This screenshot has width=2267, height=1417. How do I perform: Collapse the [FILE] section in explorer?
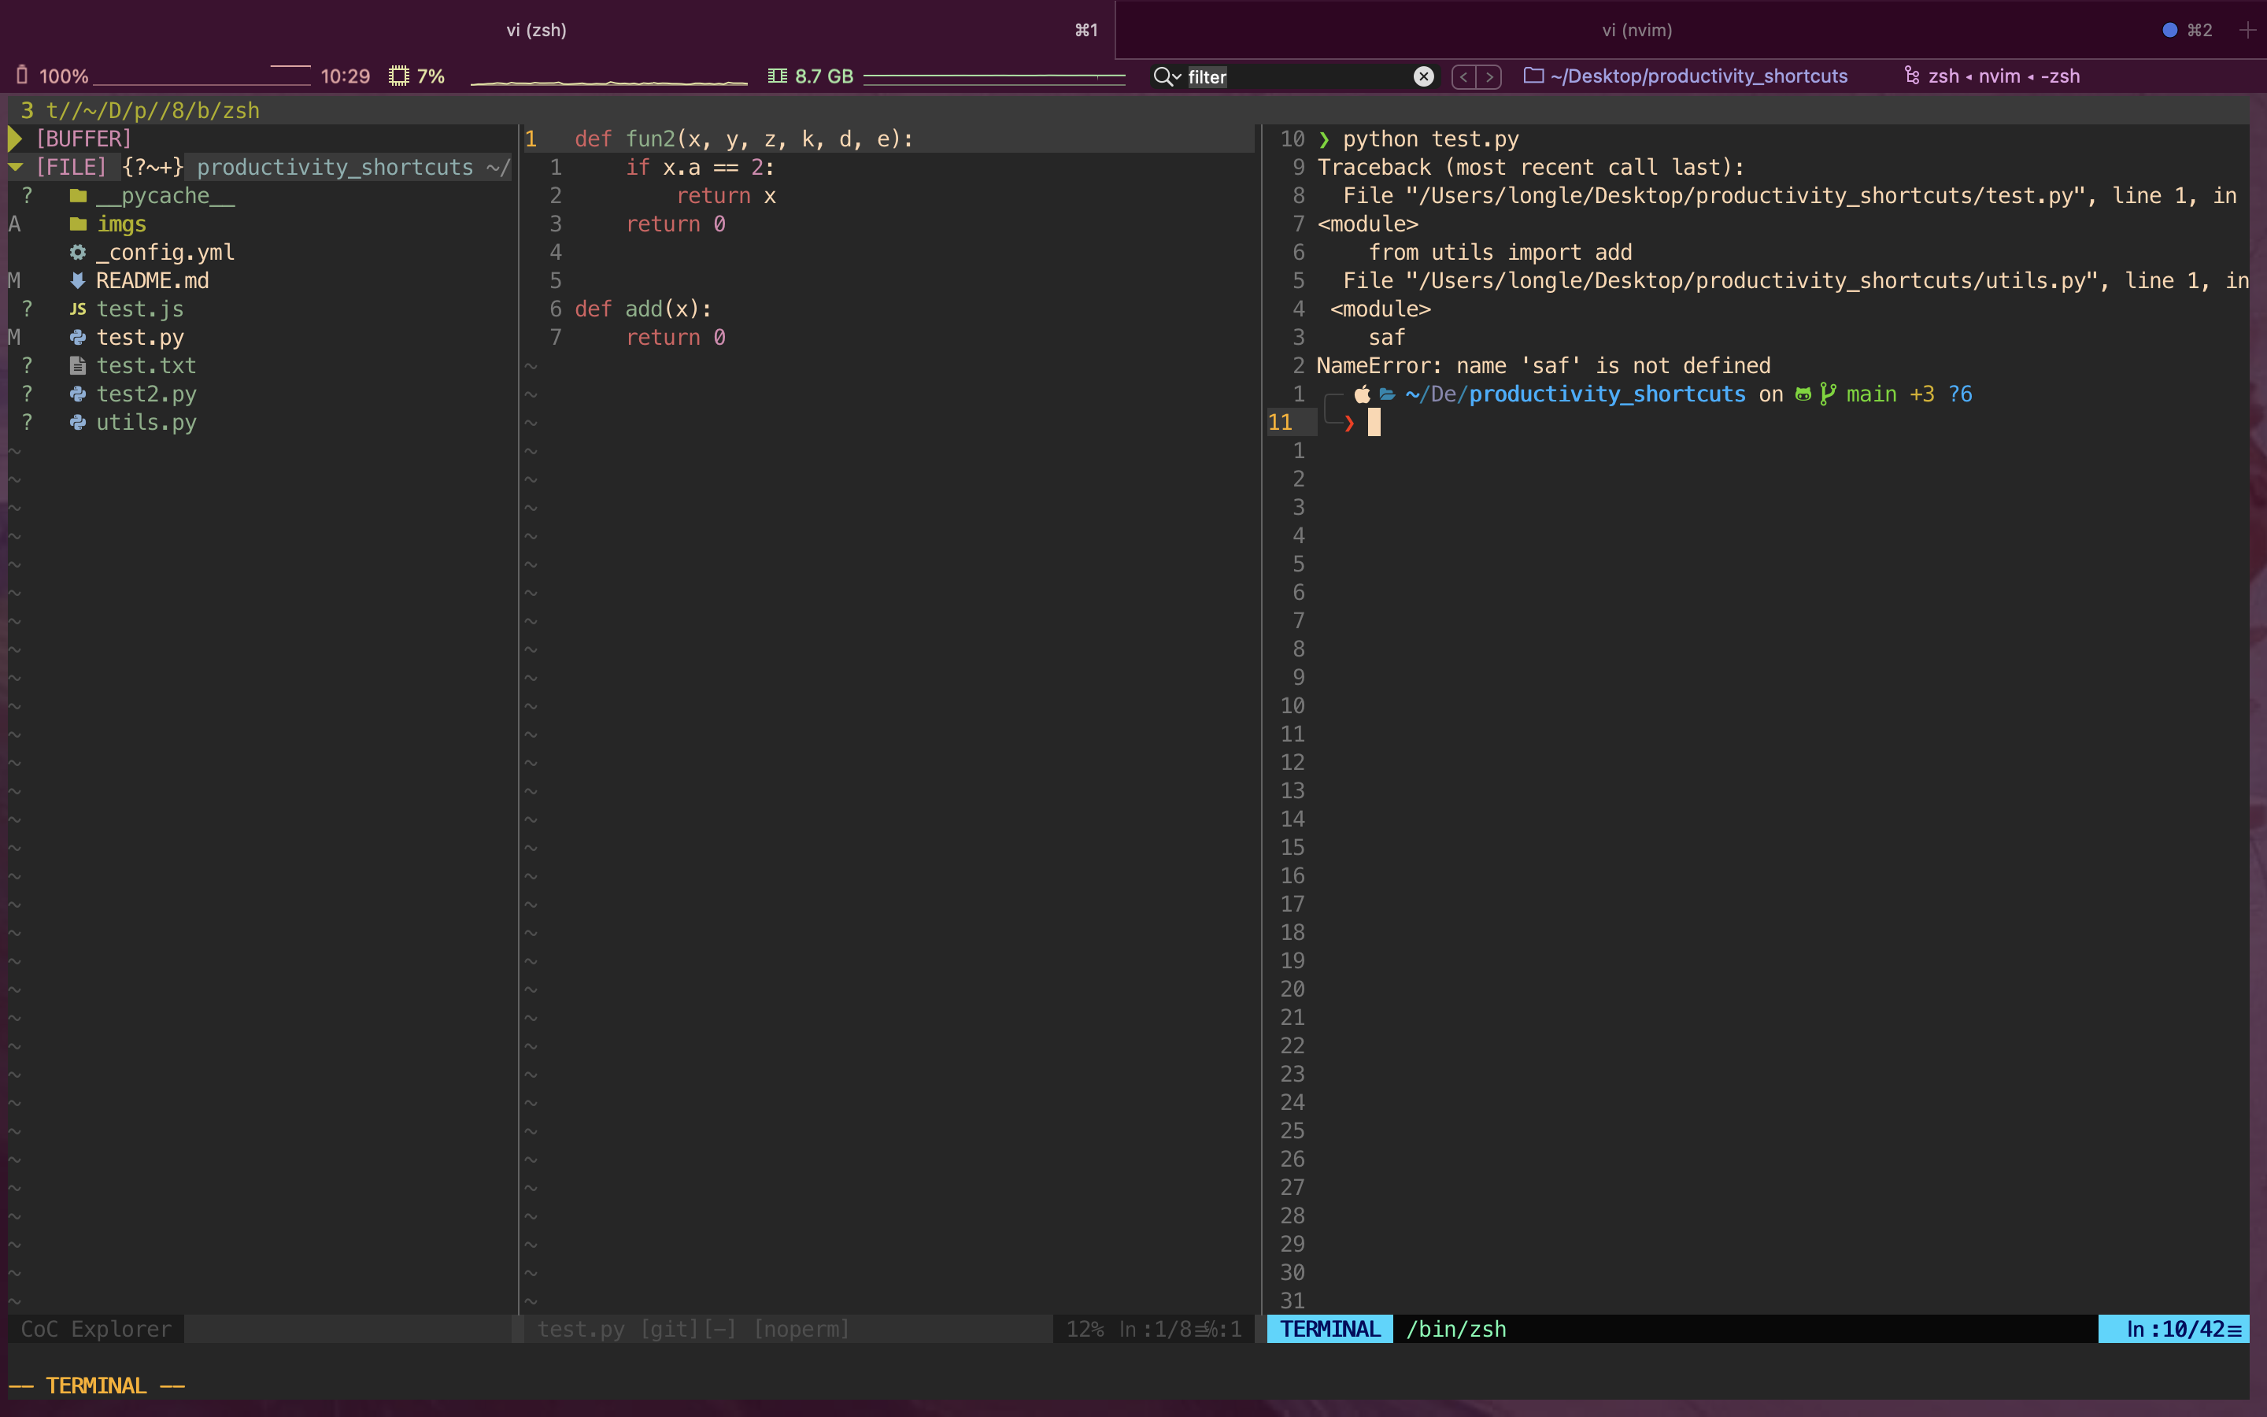[15, 167]
